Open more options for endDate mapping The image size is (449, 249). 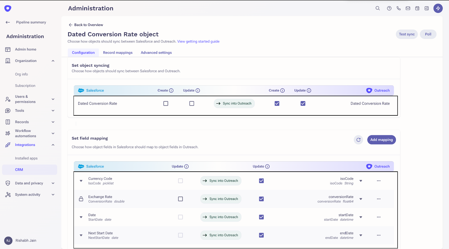coord(379,235)
